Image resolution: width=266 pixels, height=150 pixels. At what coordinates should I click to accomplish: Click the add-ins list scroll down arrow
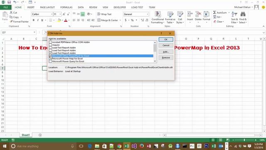click(155, 61)
